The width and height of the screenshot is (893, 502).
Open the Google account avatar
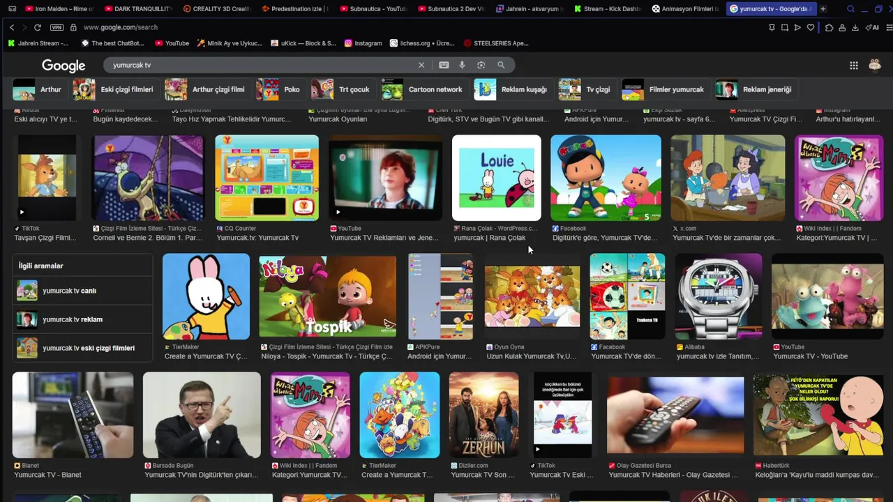coord(875,65)
